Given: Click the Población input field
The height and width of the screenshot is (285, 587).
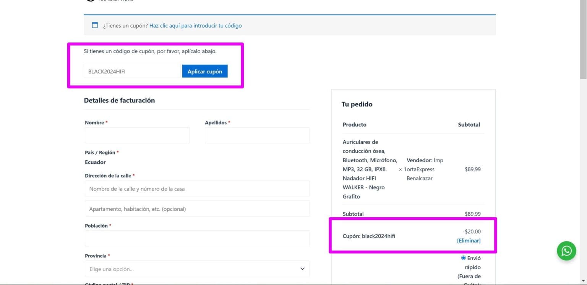Looking at the screenshot, I should [x=197, y=238].
